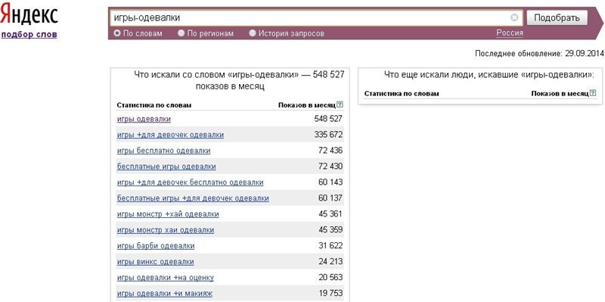Open 'игры одевалки +на оценку' link

click(166, 277)
